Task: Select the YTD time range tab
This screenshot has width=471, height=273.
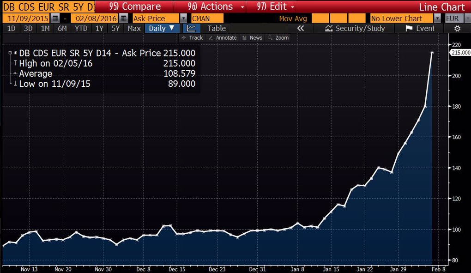Action: tap(81, 28)
